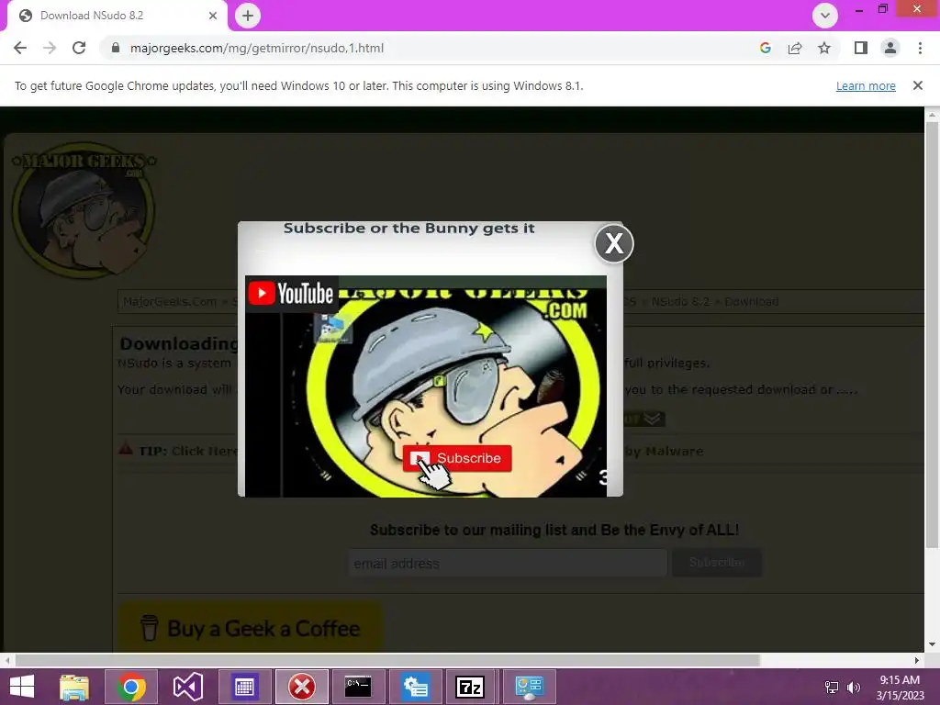Image resolution: width=940 pixels, height=705 pixels.
Task: Open the gear settings app on the taskbar
Action: pos(416,687)
